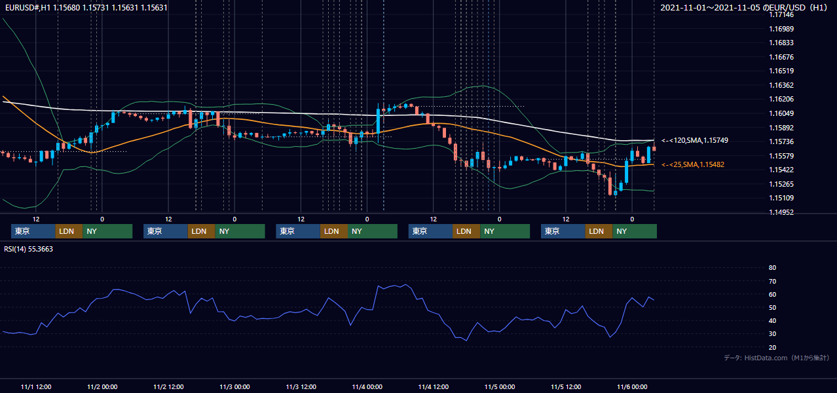
Task: Select the 11/4 00:00 time label
Action: [x=367, y=386]
